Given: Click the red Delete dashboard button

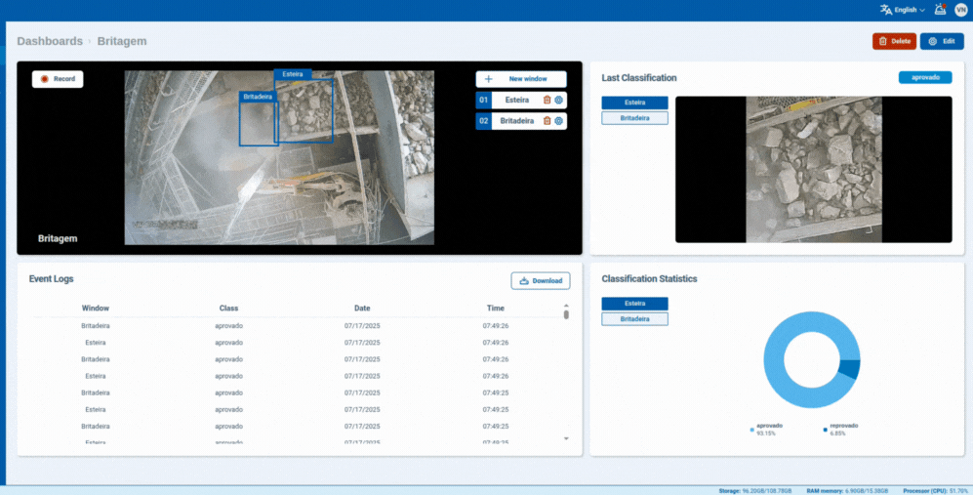Looking at the screenshot, I should point(894,41).
